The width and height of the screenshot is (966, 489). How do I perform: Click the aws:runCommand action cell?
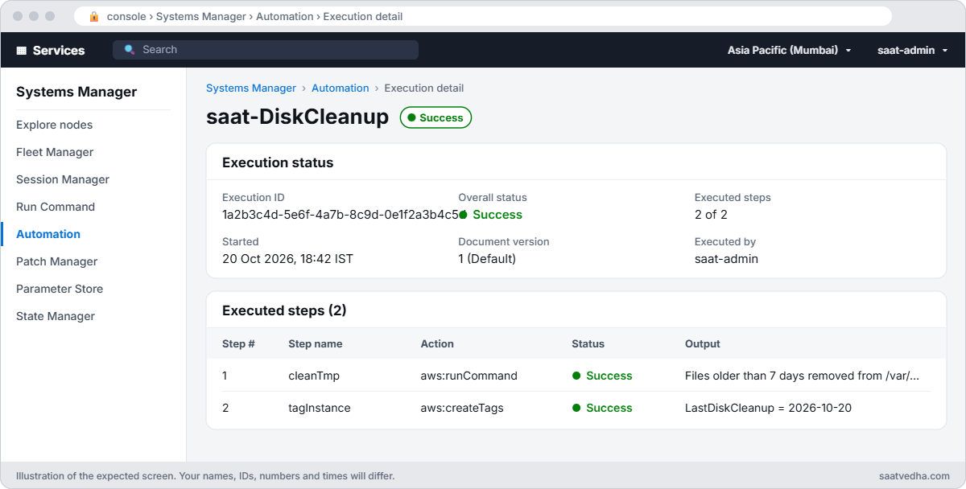click(469, 376)
